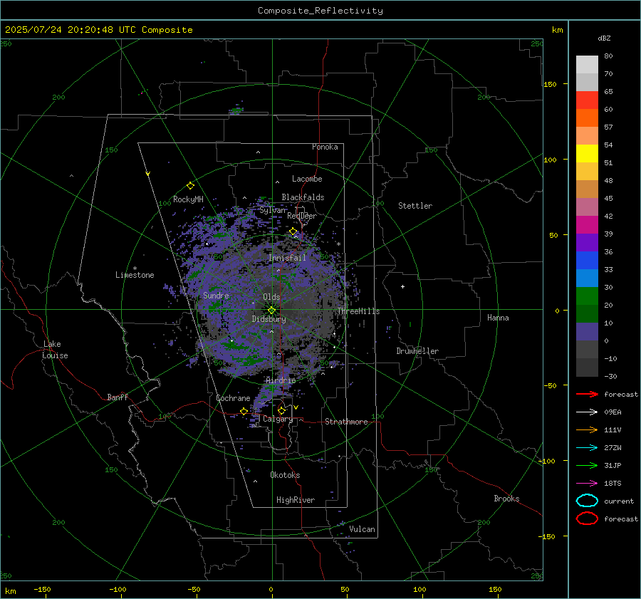The height and width of the screenshot is (599, 641).
Task: Click the HighRiver town label
Action: pyautogui.click(x=295, y=501)
